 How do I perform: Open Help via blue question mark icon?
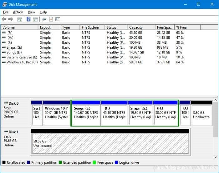[28, 19]
